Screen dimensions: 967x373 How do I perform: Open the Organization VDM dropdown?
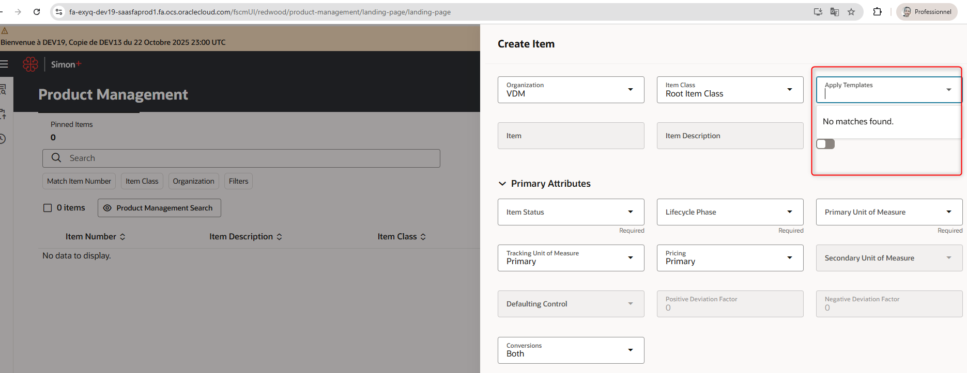[x=571, y=90]
